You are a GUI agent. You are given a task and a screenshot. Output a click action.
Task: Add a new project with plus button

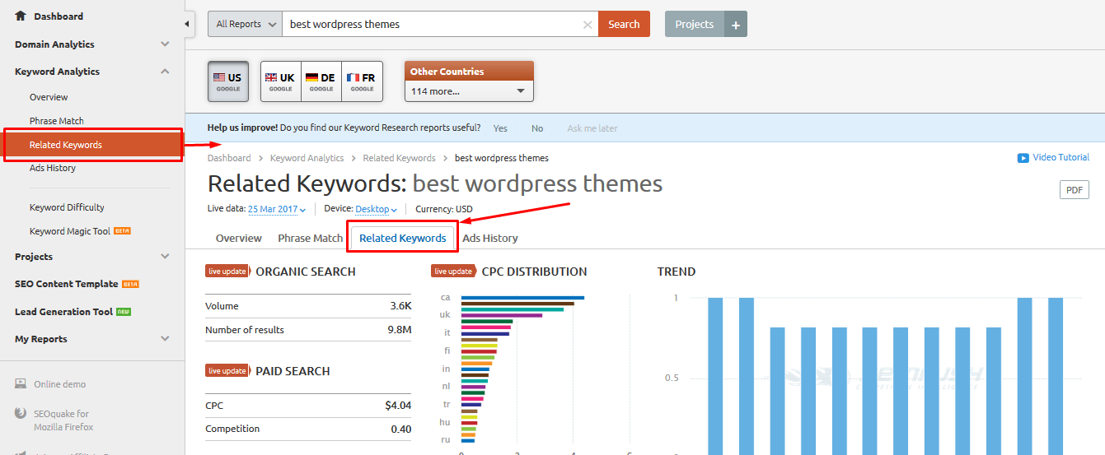[736, 24]
